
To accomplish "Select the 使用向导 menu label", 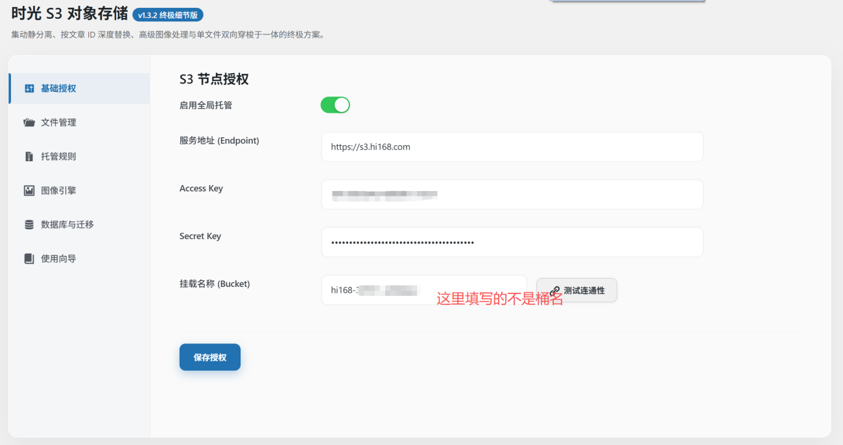I will click(x=58, y=258).
